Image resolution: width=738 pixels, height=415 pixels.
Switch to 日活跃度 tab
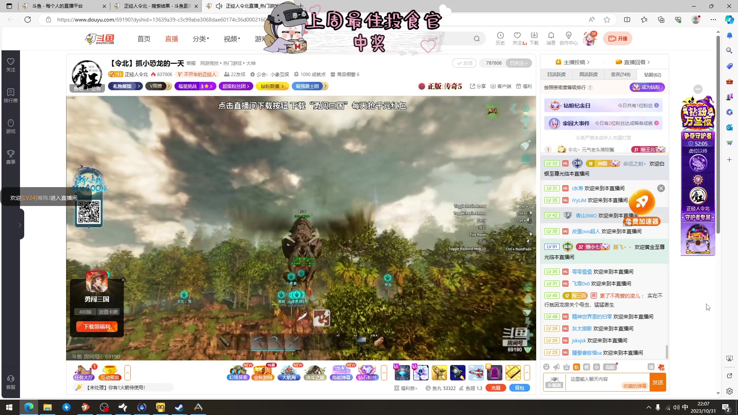[x=556, y=75]
